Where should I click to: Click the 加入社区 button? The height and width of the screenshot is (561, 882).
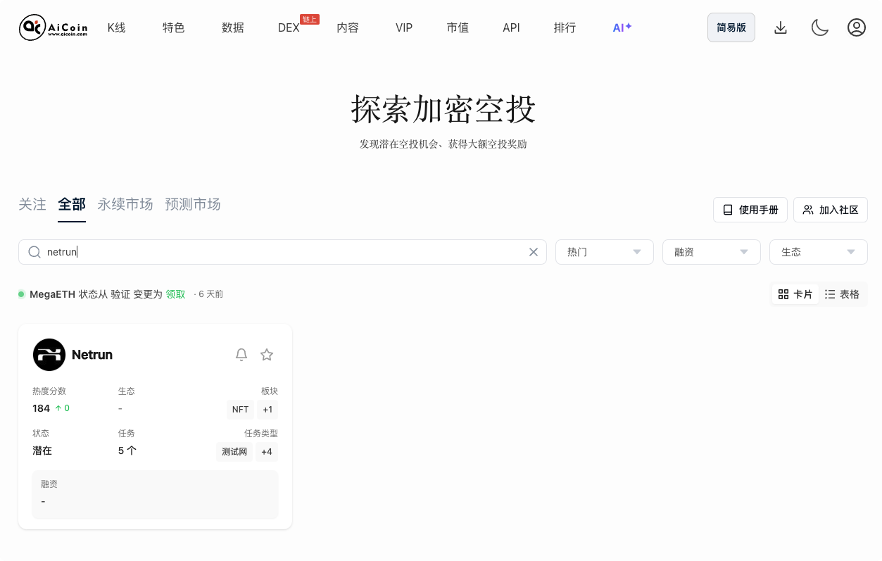click(831, 210)
